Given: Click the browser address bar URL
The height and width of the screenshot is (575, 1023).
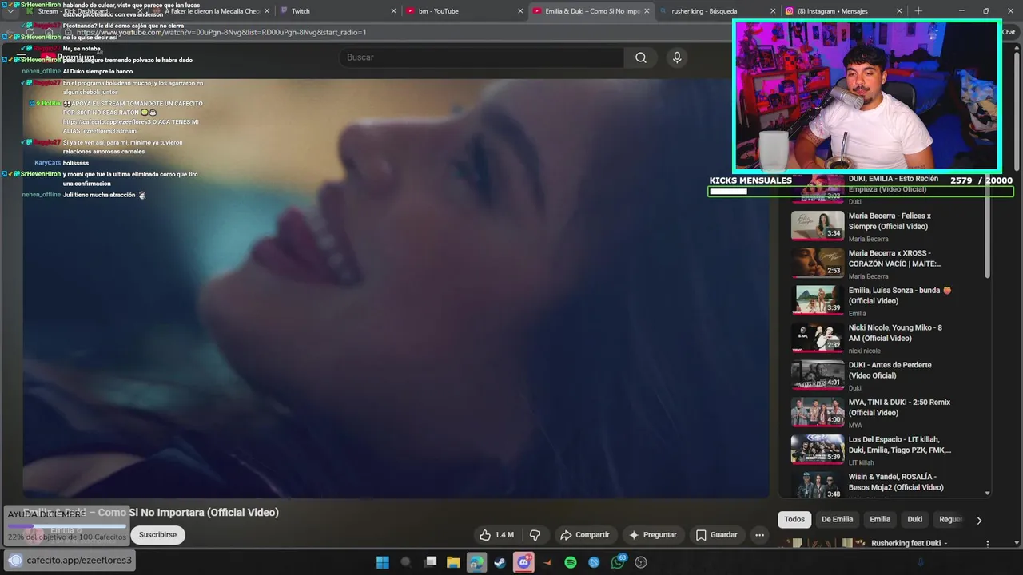Looking at the screenshot, I should point(221,33).
